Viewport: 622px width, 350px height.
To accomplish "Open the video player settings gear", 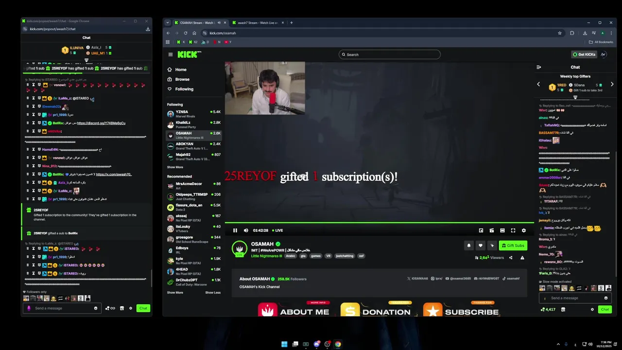I will click(524, 230).
